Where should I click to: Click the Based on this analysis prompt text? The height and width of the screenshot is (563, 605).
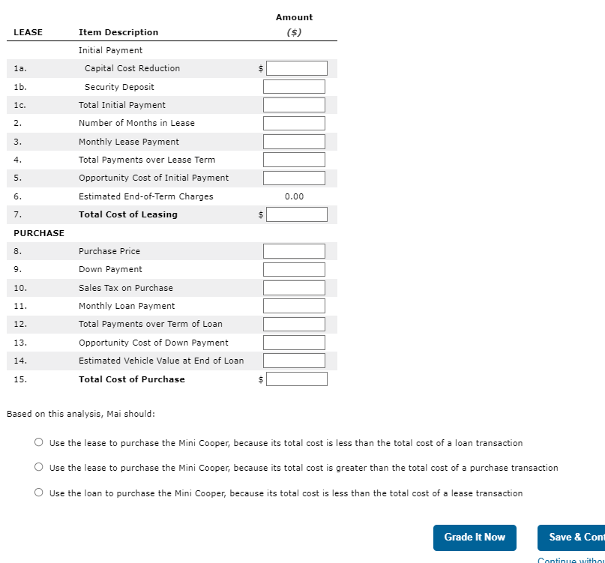click(81, 414)
